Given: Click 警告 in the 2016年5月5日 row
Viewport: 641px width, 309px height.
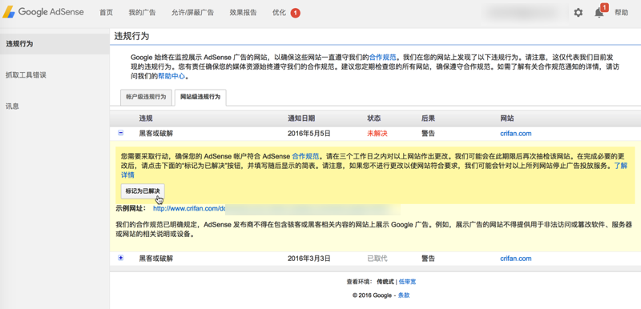Looking at the screenshot, I should coord(428,134).
